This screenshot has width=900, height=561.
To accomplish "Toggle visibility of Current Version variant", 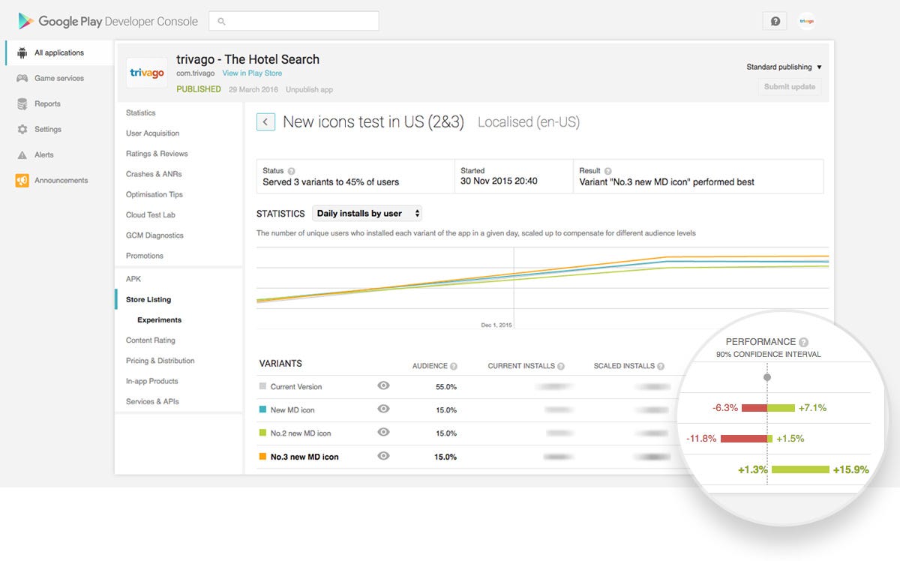I will (383, 385).
